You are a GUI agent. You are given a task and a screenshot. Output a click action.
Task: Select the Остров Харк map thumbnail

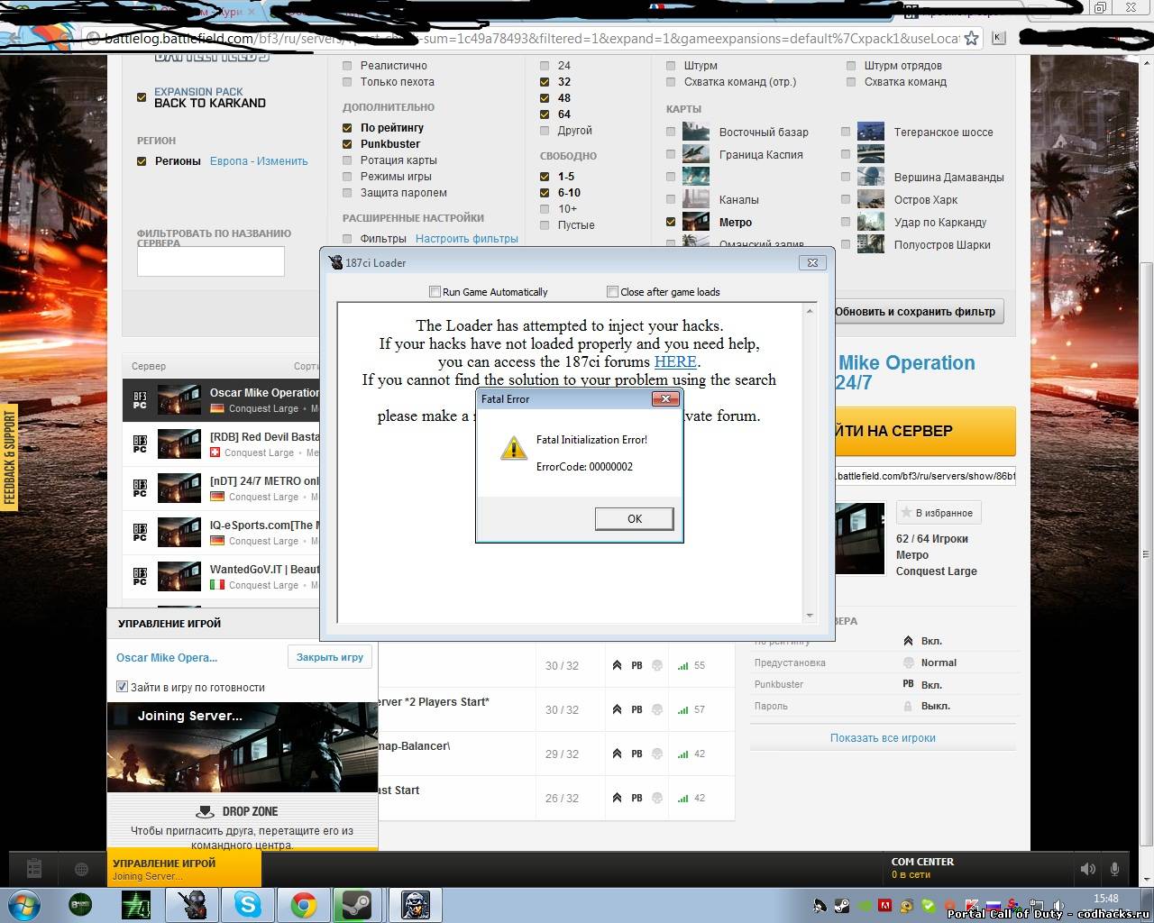tap(871, 199)
